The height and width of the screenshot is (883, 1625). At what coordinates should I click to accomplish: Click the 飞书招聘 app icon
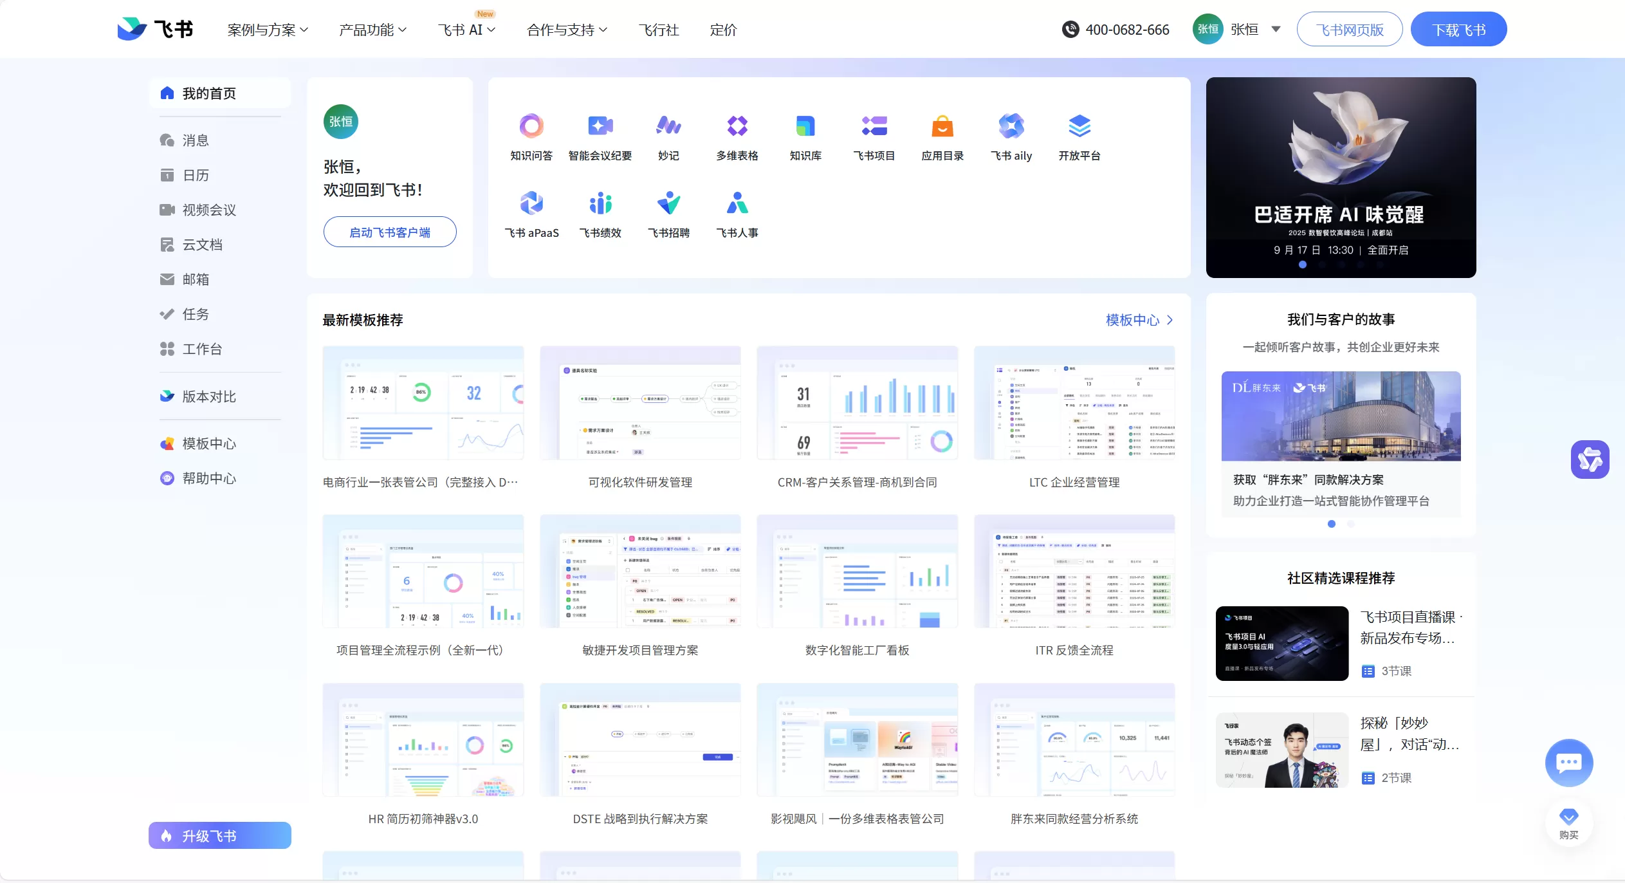pos(668,204)
